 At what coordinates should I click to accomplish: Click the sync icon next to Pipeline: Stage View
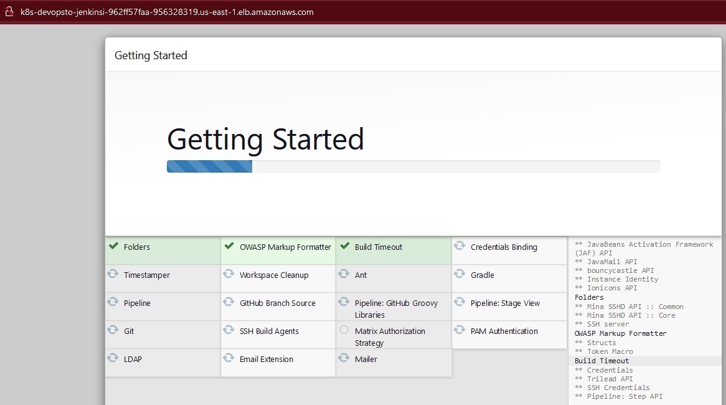460,302
